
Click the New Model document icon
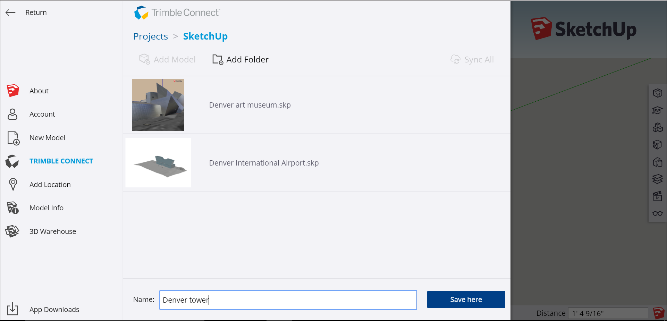point(13,138)
